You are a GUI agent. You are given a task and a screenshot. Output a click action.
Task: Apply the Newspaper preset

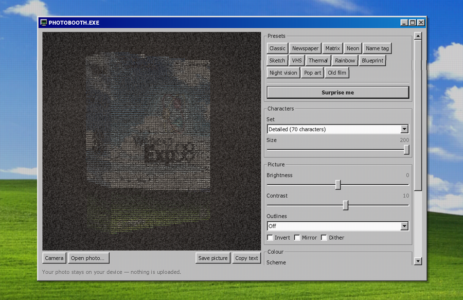305,48
